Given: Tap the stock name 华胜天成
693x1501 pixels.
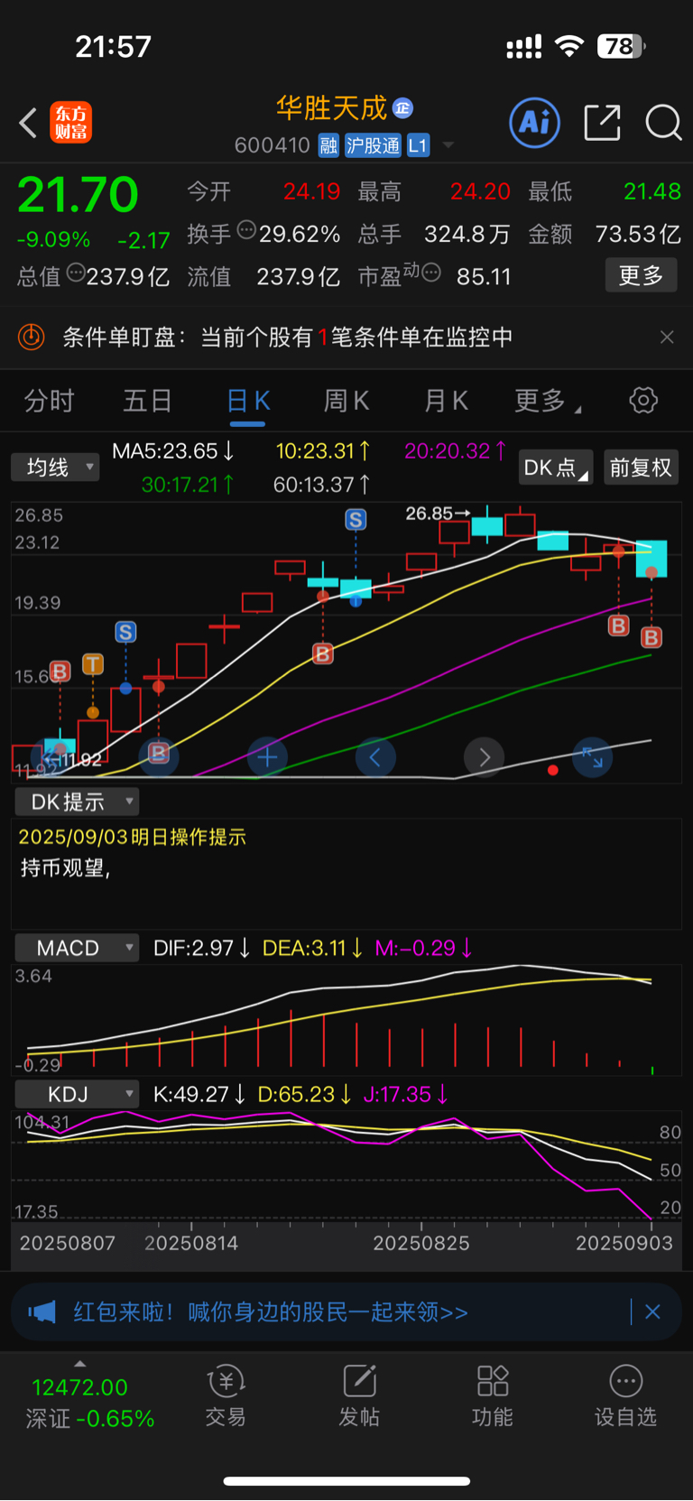Looking at the screenshot, I should (331, 108).
